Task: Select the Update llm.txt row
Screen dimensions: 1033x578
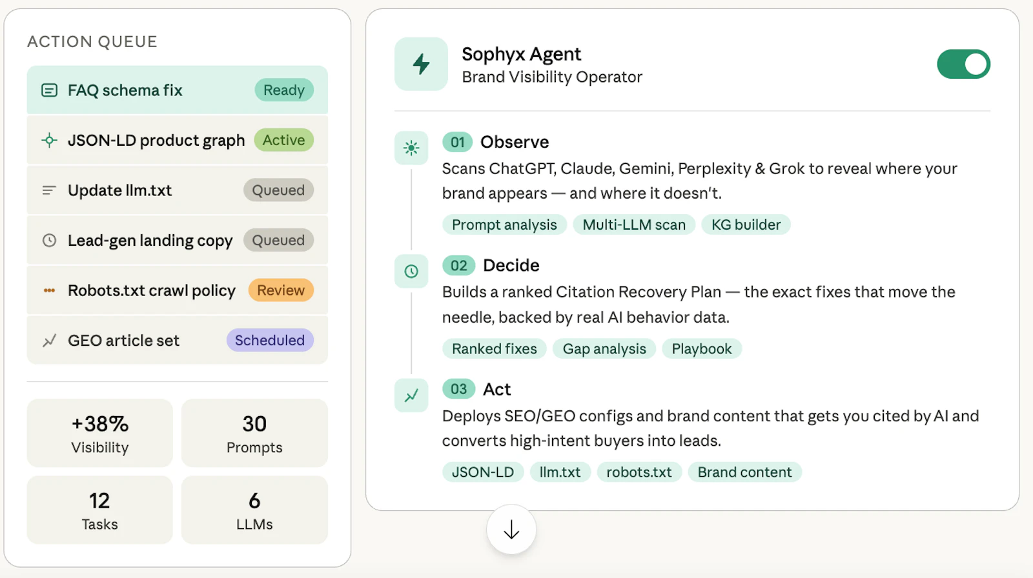Action: (x=177, y=190)
